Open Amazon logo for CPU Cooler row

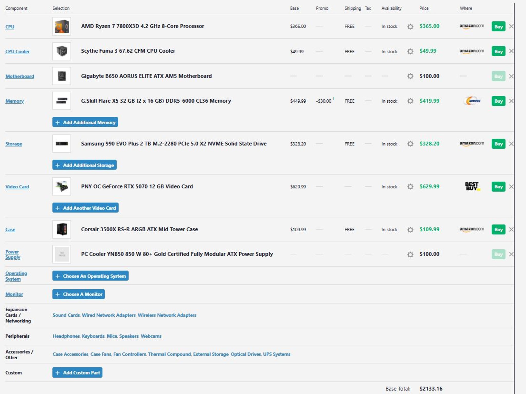pos(472,51)
